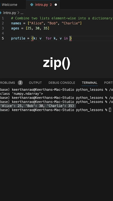Click the Python file icon on intro.py tab
The width and height of the screenshot is (113, 201).
coord(32,5)
